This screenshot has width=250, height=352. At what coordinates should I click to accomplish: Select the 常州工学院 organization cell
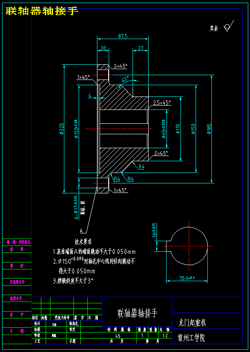[191, 338]
